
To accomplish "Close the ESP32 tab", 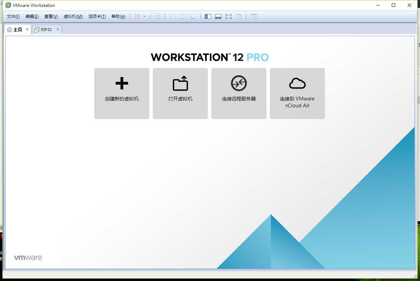I will click(x=58, y=29).
